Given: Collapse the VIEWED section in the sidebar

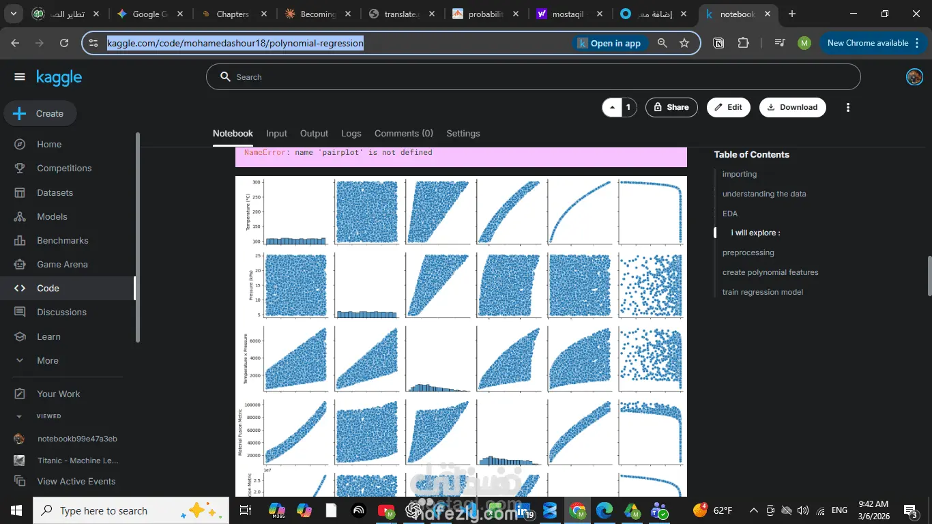Looking at the screenshot, I should click(19, 416).
